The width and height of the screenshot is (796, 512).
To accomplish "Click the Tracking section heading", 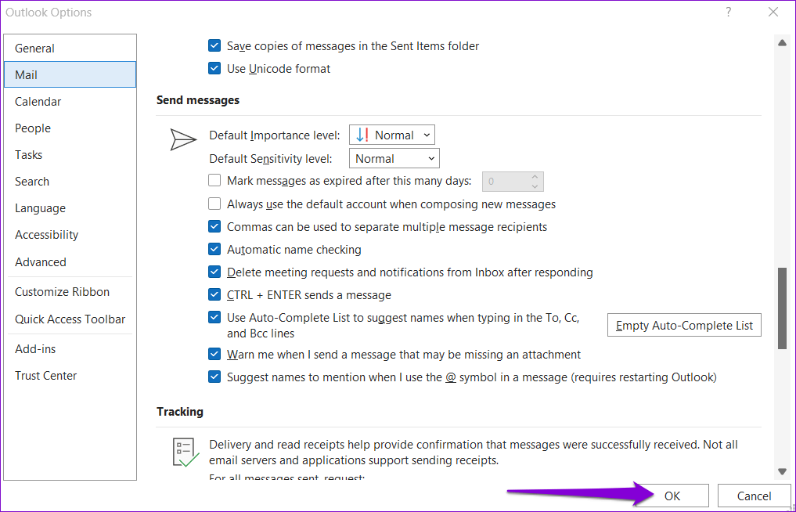I will tap(180, 412).
